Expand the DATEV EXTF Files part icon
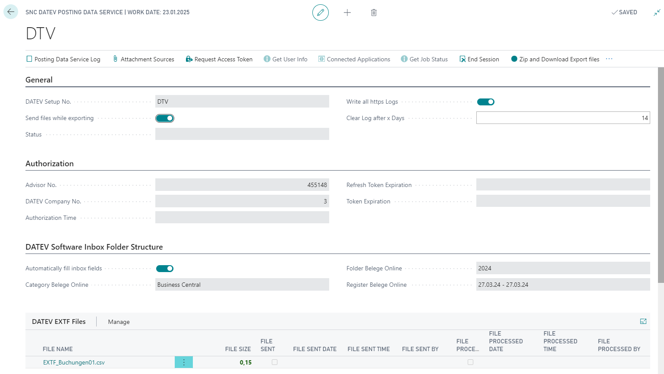This screenshot has width=664, height=374. pos(643,321)
